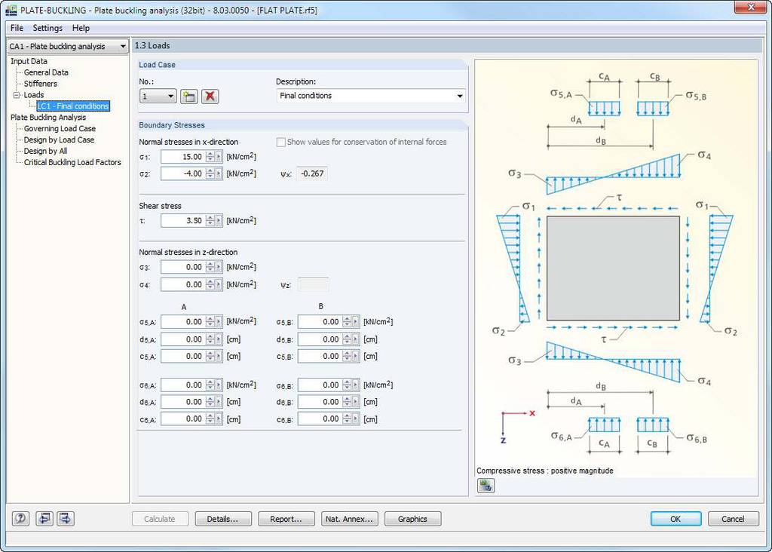Click spinner of the c5,B field
The image size is (772, 552).
347,356
